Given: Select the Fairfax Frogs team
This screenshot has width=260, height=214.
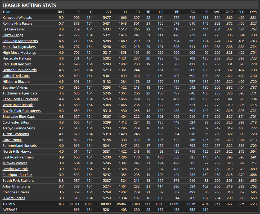Looking at the screenshot, I should 13,35.
